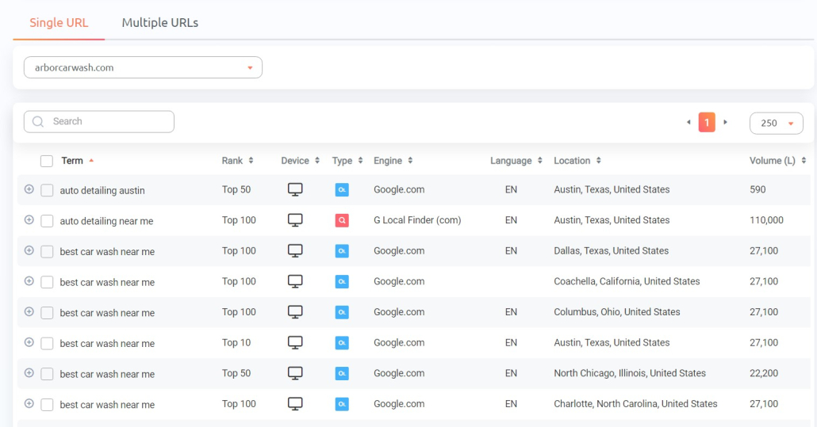Click the term 'auto detailing austin'
Viewport: 817px width, 427px height.
pyautogui.click(x=102, y=190)
